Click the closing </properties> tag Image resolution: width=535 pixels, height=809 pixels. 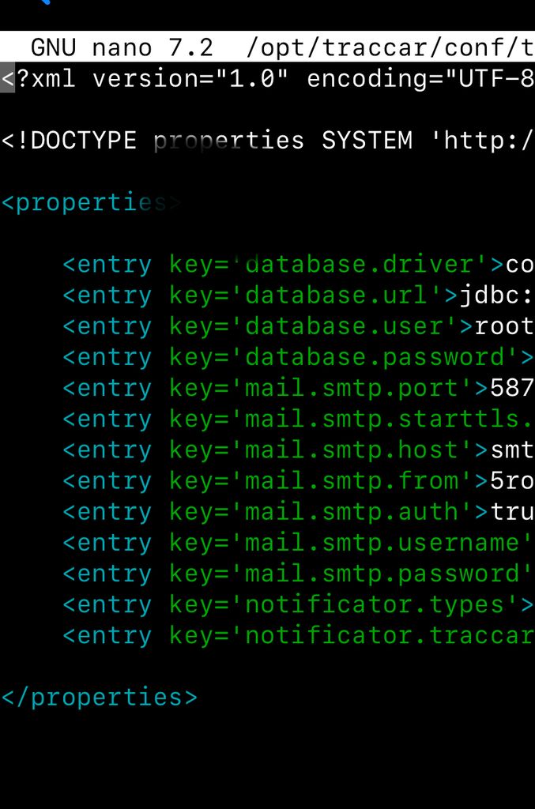[x=99, y=697]
